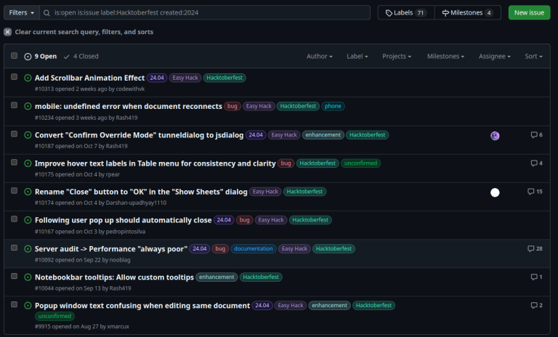Show the 4 Closed issues
This screenshot has width=558, height=337.
coord(81,56)
